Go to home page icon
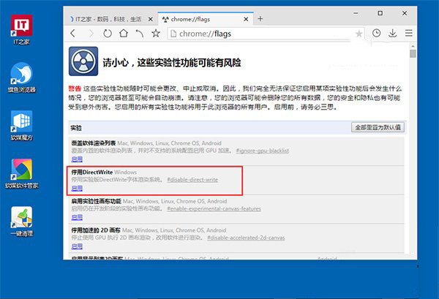Viewport: 439px width, 299px height. pyautogui.click(x=124, y=34)
